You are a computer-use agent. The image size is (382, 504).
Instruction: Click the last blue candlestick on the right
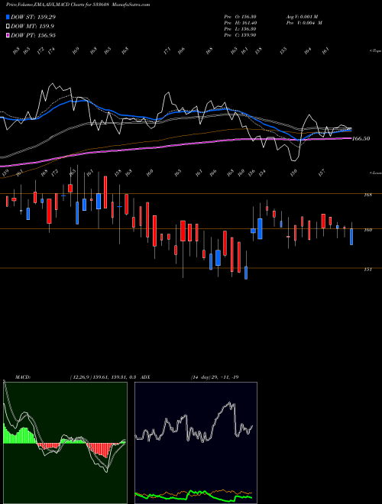(x=351, y=237)
